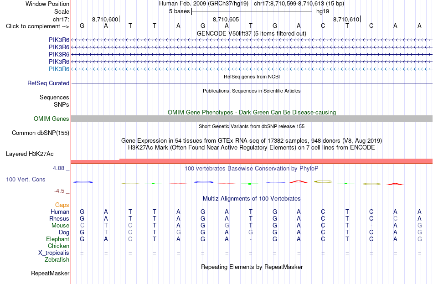Click the gap dash in the Elephant row
This screenshot has height=284, width=433.
[251, 239]
